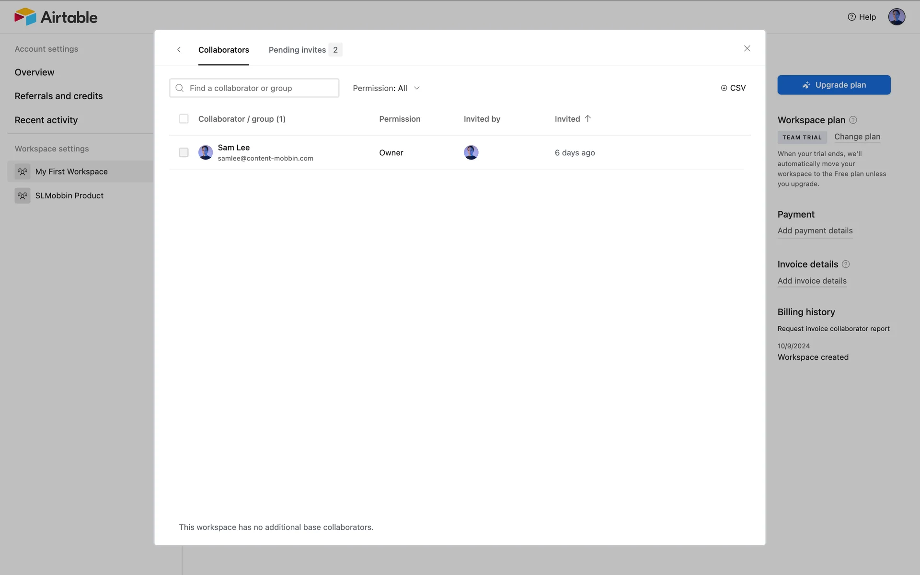Select the Collaborators tab
The height and width of the screenshot is (575, 920).
pyautogui.click(x=223, y=50)
